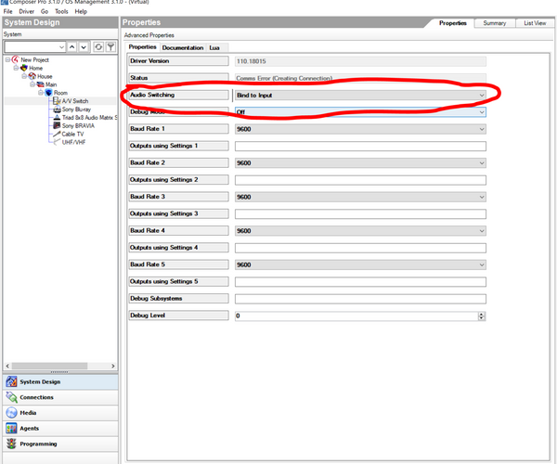Click the Cable TV device icon
Image resolution: width=557 pixels, height=464 pixels.
click(x=57, y=134)
